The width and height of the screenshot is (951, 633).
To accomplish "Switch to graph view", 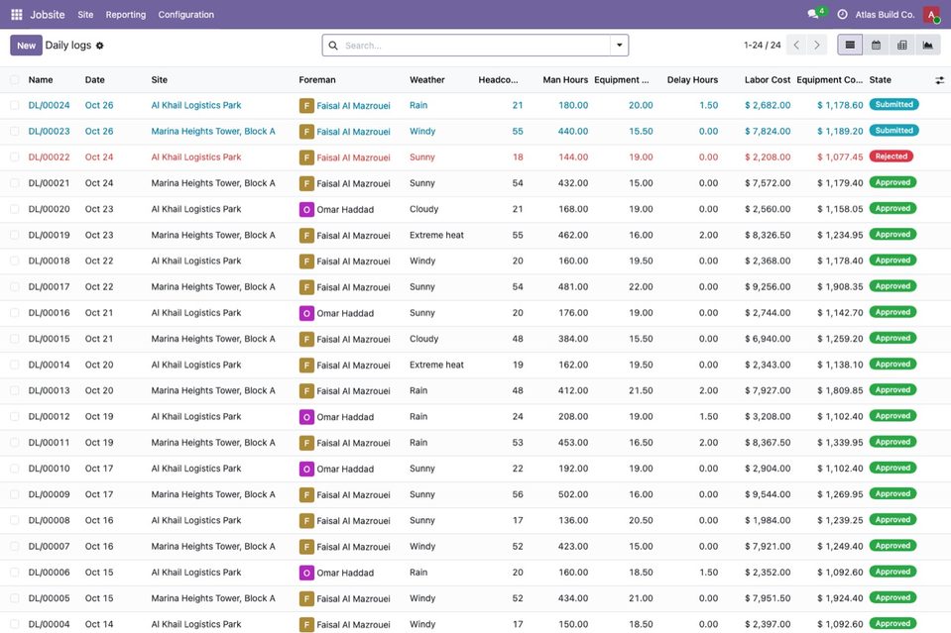I will (927, 45).
